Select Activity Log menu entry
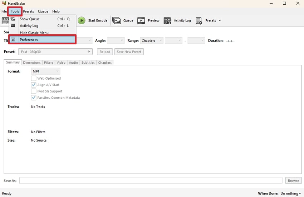The width and height of the screenshot is (304, 197). [x=43, y=26]
